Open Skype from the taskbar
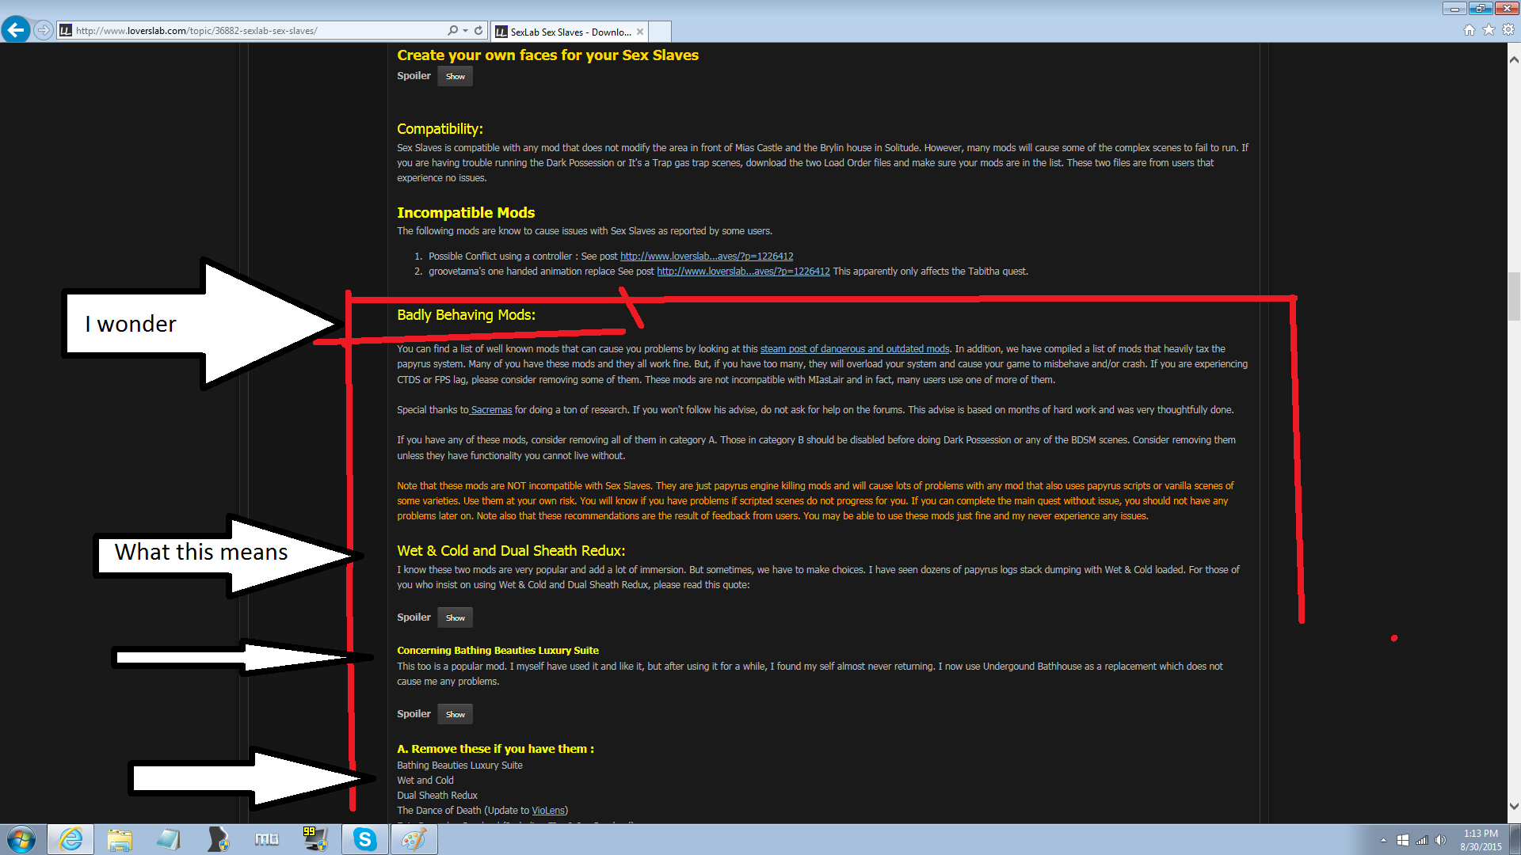Viewport: 1521px width, 855px height. click(x=365, y=839)
